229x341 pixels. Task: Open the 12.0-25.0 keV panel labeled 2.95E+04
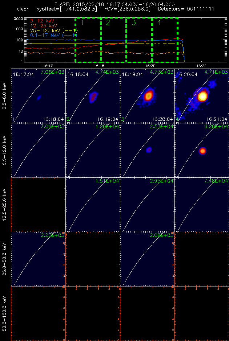click(147, 205)
